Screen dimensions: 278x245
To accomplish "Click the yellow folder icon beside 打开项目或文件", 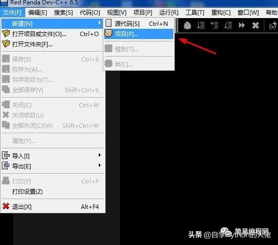I will 6,33.
